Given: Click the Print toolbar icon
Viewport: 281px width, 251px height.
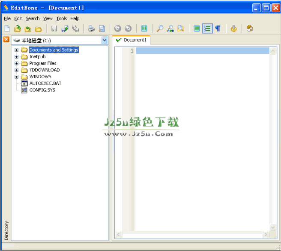Looking at the screenshot, I should (x=91, y=29).
